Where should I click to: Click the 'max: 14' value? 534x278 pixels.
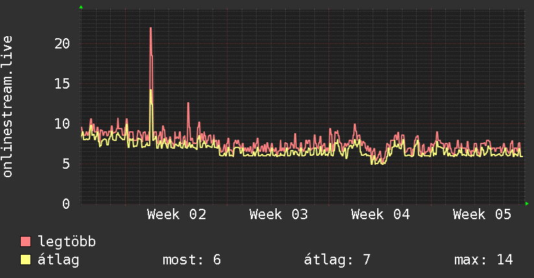pos(483,260)
